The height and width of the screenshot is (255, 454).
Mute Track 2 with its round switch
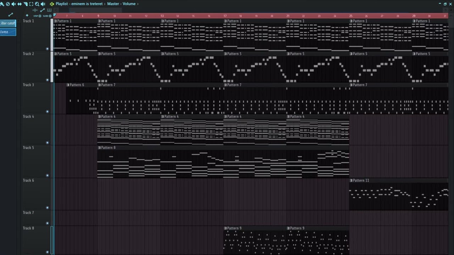pos(47,80)
